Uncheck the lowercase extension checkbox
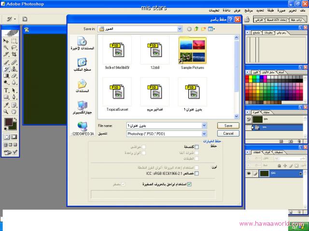The height and width of the screenshot is (231, 309). [x=189, y=184]
